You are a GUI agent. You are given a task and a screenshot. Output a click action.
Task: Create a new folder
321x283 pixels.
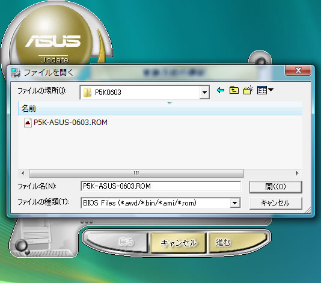tap(248, 90)
